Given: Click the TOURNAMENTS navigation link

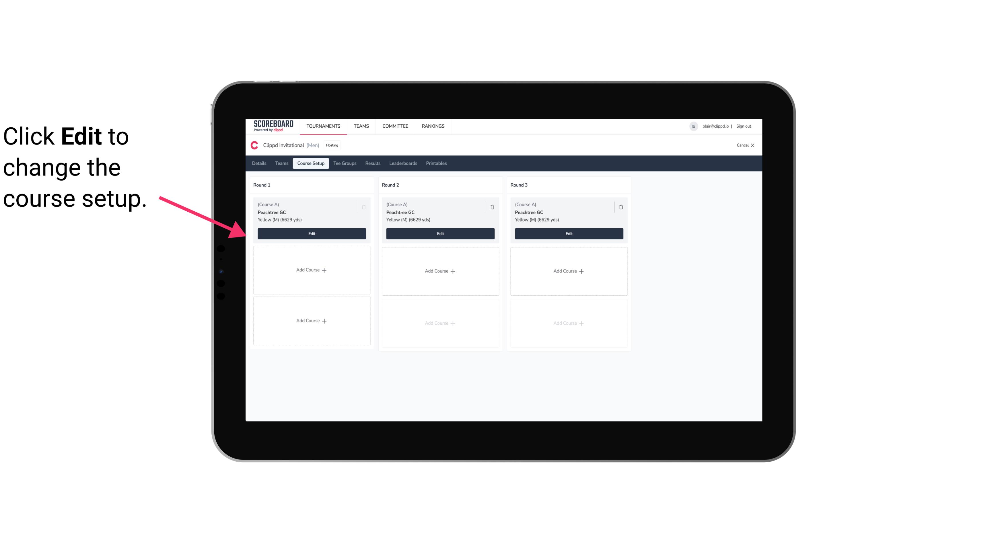Looking at the screenshot, I should point(324,126).
